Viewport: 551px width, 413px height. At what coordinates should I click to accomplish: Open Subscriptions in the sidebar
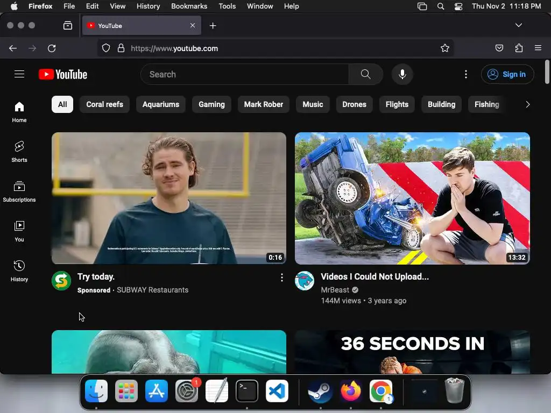click(19, 191)
